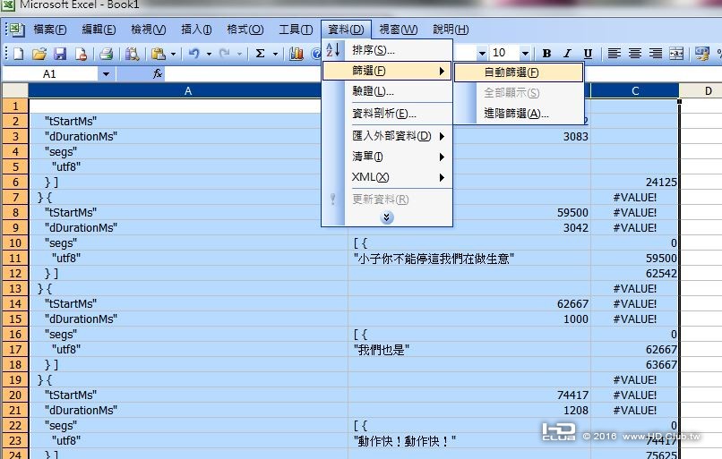This screenshot has width=722, height=459.
Task: Click cell with value 24125
Action: (635, 183)
